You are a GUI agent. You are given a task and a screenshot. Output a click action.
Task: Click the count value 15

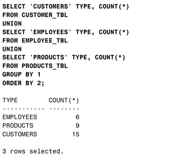coord(76,134)
